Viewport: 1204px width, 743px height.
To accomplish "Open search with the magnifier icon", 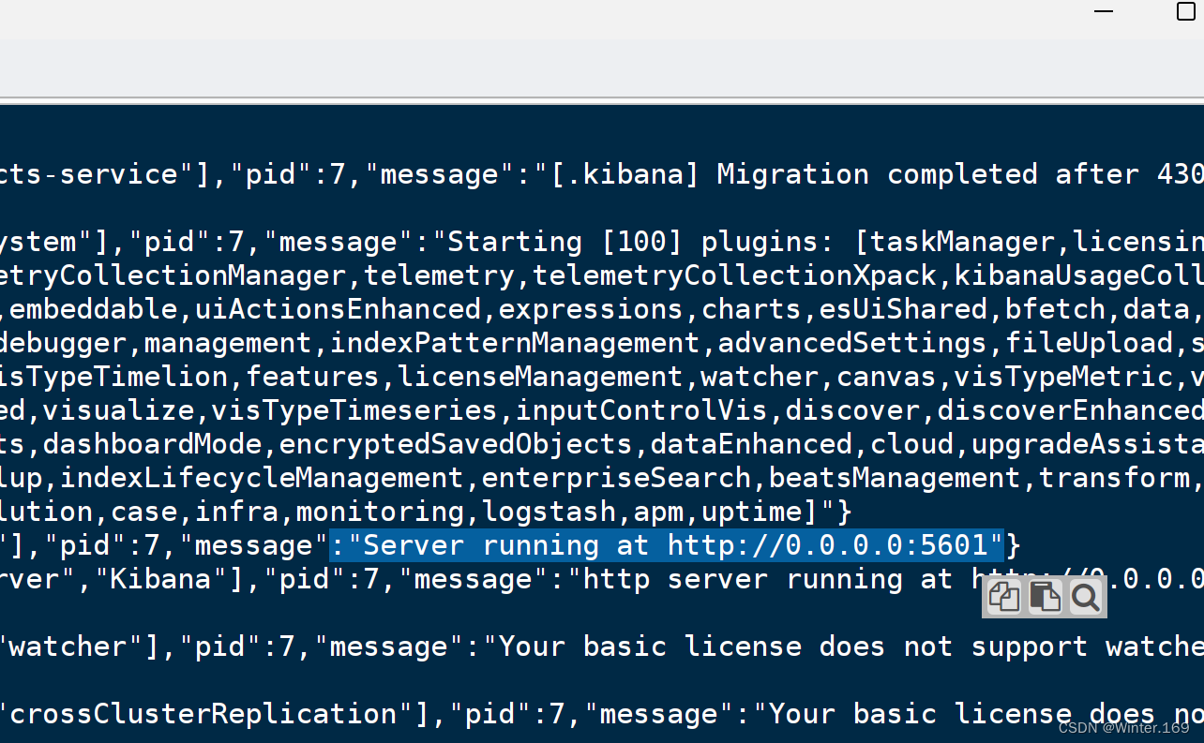I will tap(1085, 597).
